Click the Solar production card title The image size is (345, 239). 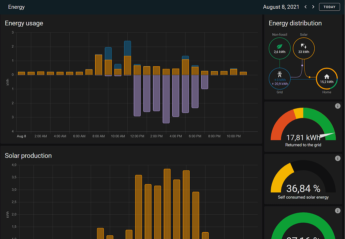28,156
